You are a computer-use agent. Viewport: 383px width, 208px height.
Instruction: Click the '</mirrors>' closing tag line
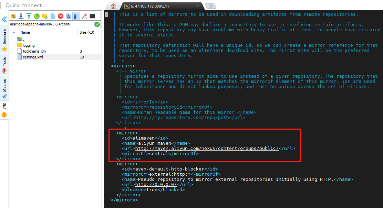pos(124,200)
